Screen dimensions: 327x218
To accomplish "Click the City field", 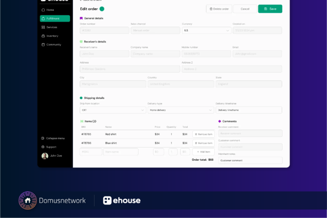I will [x=113, y=84].
